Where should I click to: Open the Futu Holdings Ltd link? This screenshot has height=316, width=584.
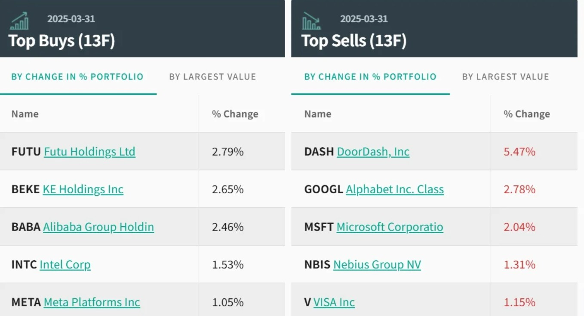coord(89,152)
